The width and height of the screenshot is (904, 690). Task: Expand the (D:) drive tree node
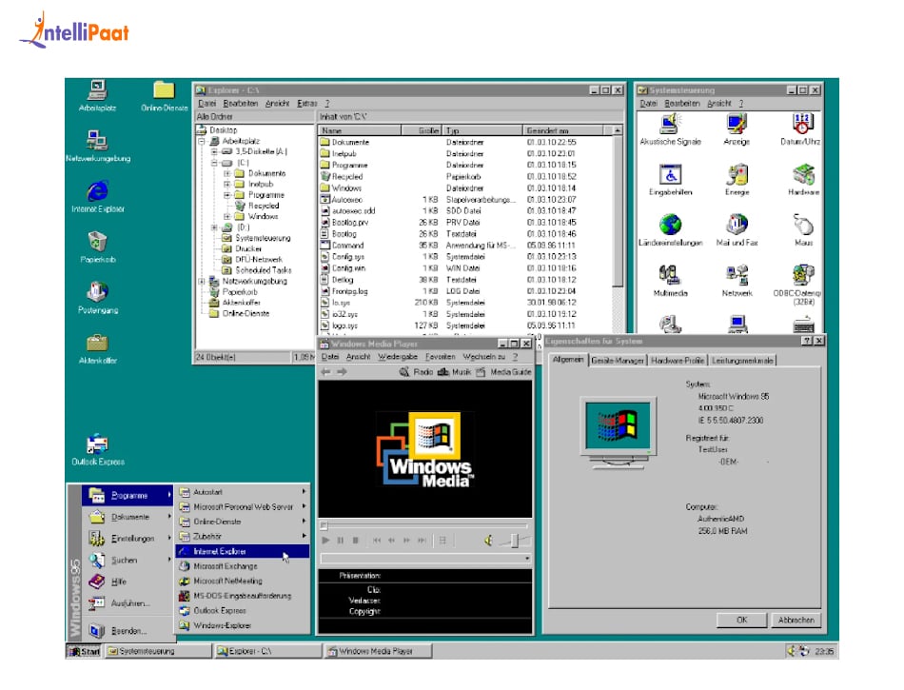pyautogui.click(x=214, y=227)
